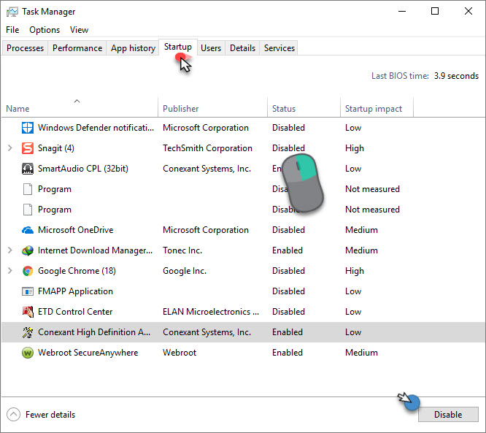Click Enabled status of Webroot SecureAnywhere
486x433 pixels.
[288, 353]
